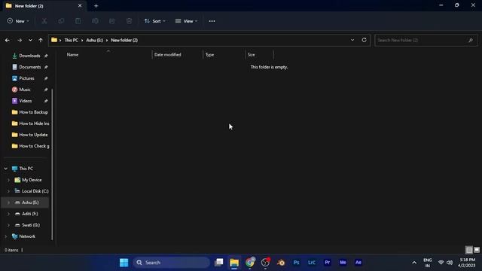Expand the Local Disk (C:) node
Viewport: 482px width, 271px height.
click(8, 191)
